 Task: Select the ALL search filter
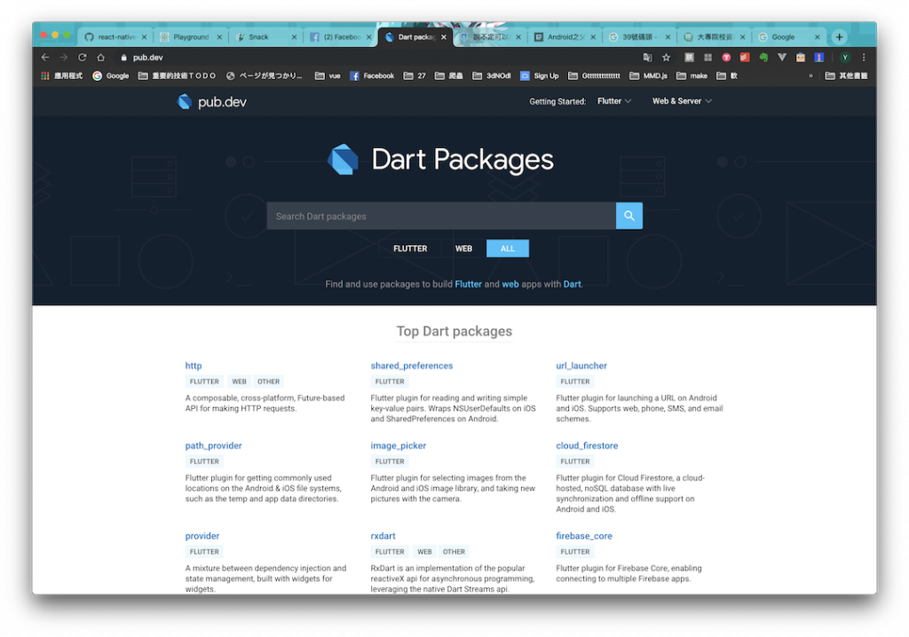(507, 248)
